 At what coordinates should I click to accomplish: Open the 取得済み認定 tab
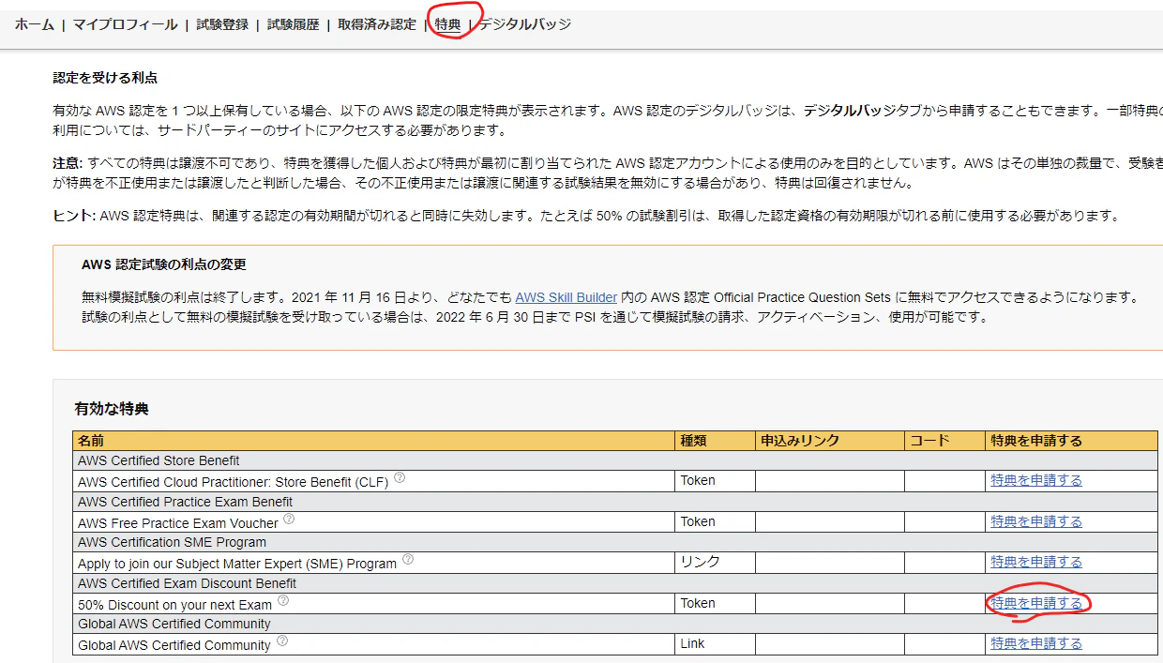377,24
